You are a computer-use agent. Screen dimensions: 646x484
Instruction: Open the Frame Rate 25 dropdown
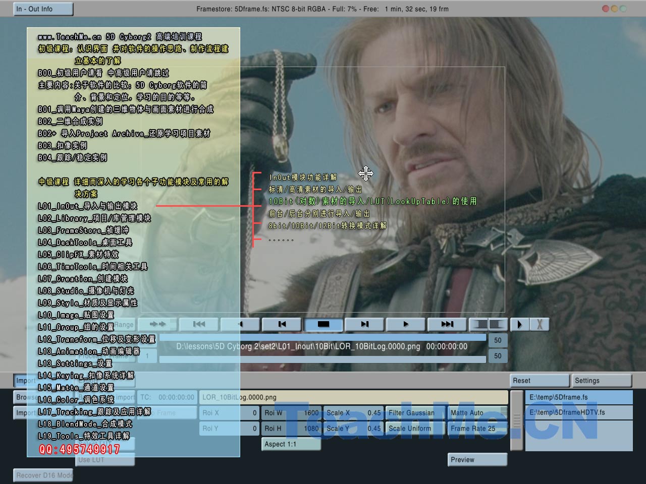477,429
